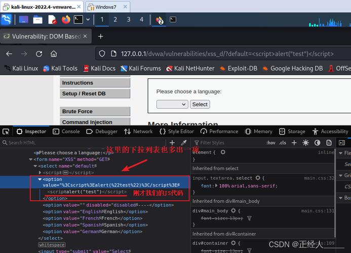
Task: Switch to the Debugger devtools tab
Action: [102, 132]
